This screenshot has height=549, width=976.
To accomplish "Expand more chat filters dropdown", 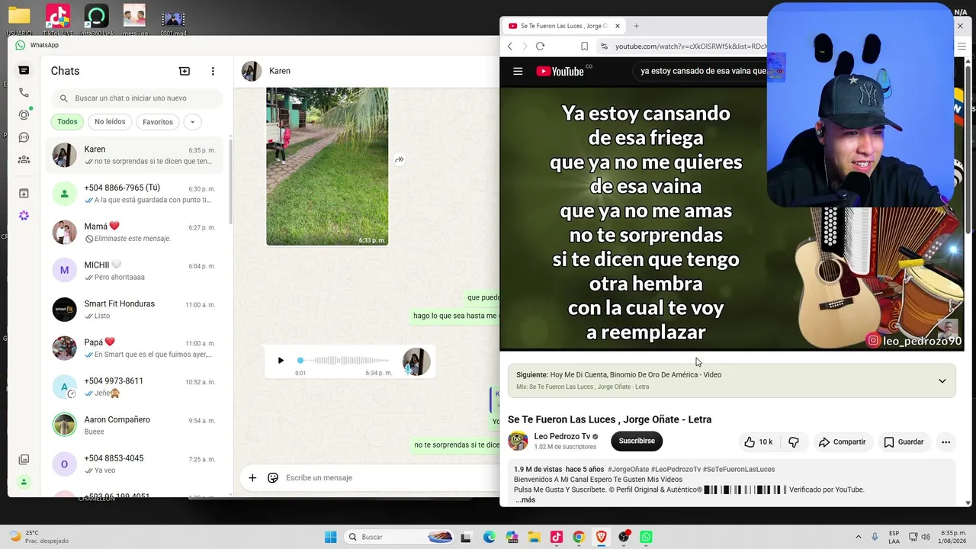I will 192,122.
